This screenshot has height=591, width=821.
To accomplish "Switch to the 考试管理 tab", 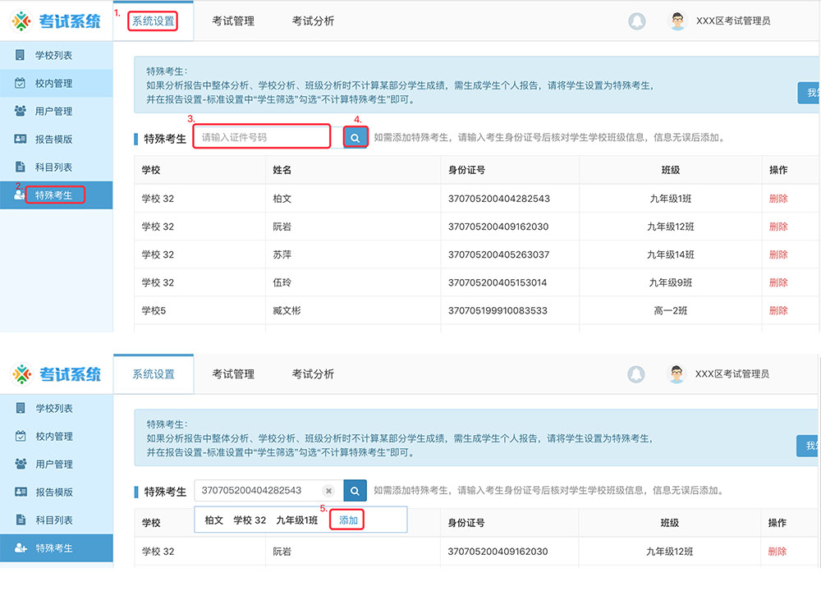I will point(231,21).
